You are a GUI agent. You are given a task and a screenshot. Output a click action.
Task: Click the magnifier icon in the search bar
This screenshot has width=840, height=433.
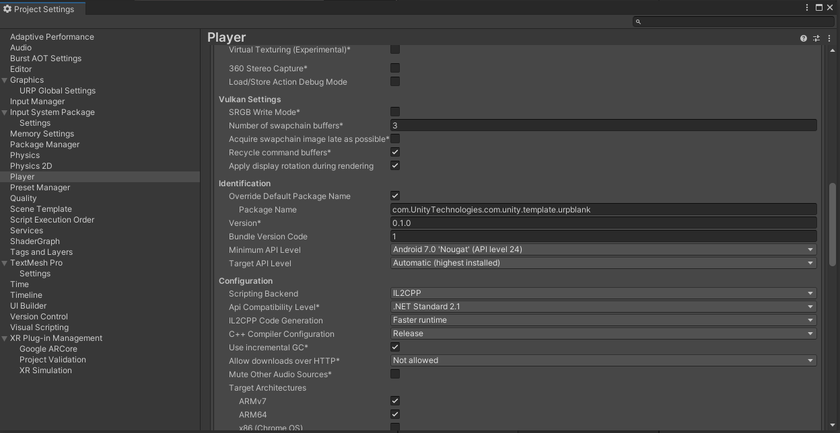(637, 22)
